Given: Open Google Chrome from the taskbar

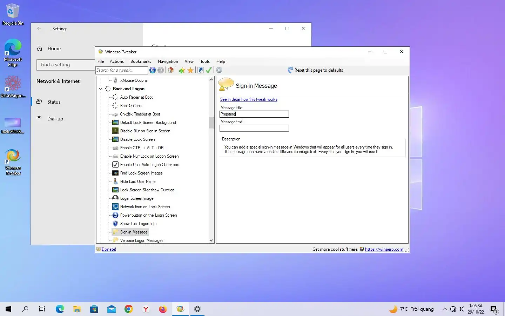Looking at the screenshot, I should pos(129,309).
